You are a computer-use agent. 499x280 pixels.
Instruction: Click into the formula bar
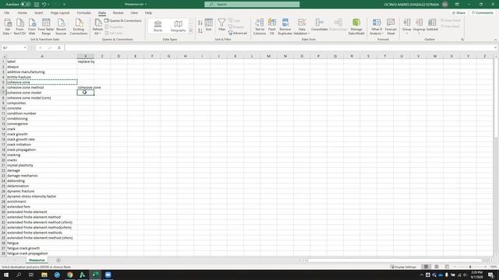(x=278, y=47)
